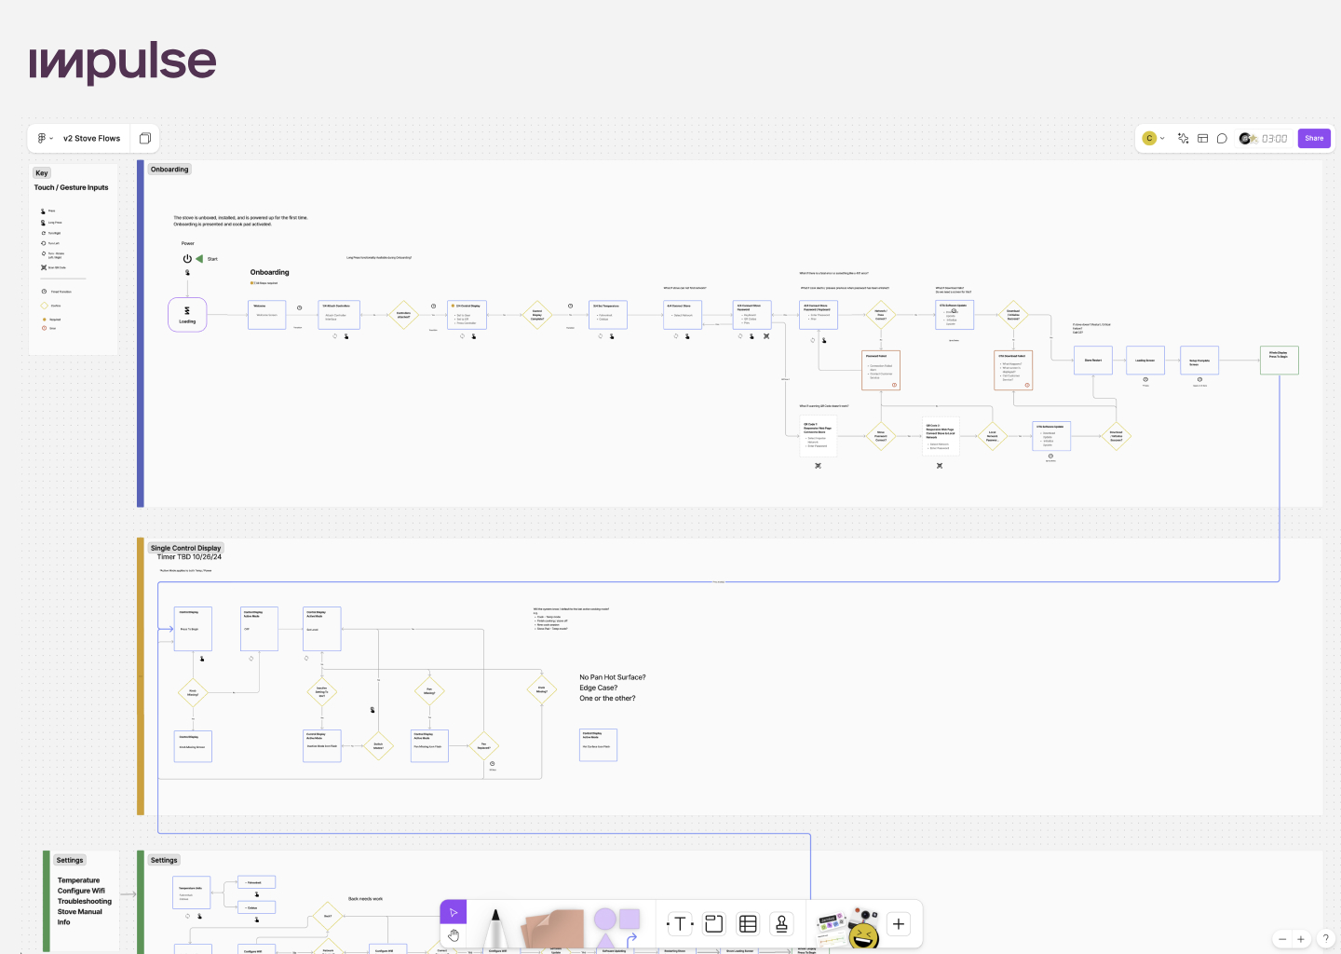This screenshot has width=1341, height=954.
Task: Click the v2 Stove Flows file name
Action: (91, 139)
